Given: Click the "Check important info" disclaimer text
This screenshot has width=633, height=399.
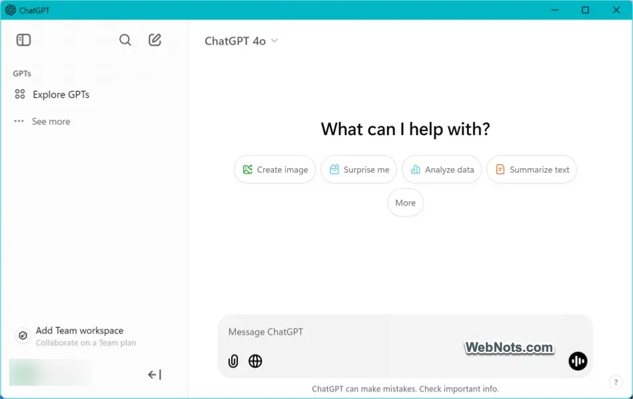Looking at the screenshot, I should click(x=459, y=389).
